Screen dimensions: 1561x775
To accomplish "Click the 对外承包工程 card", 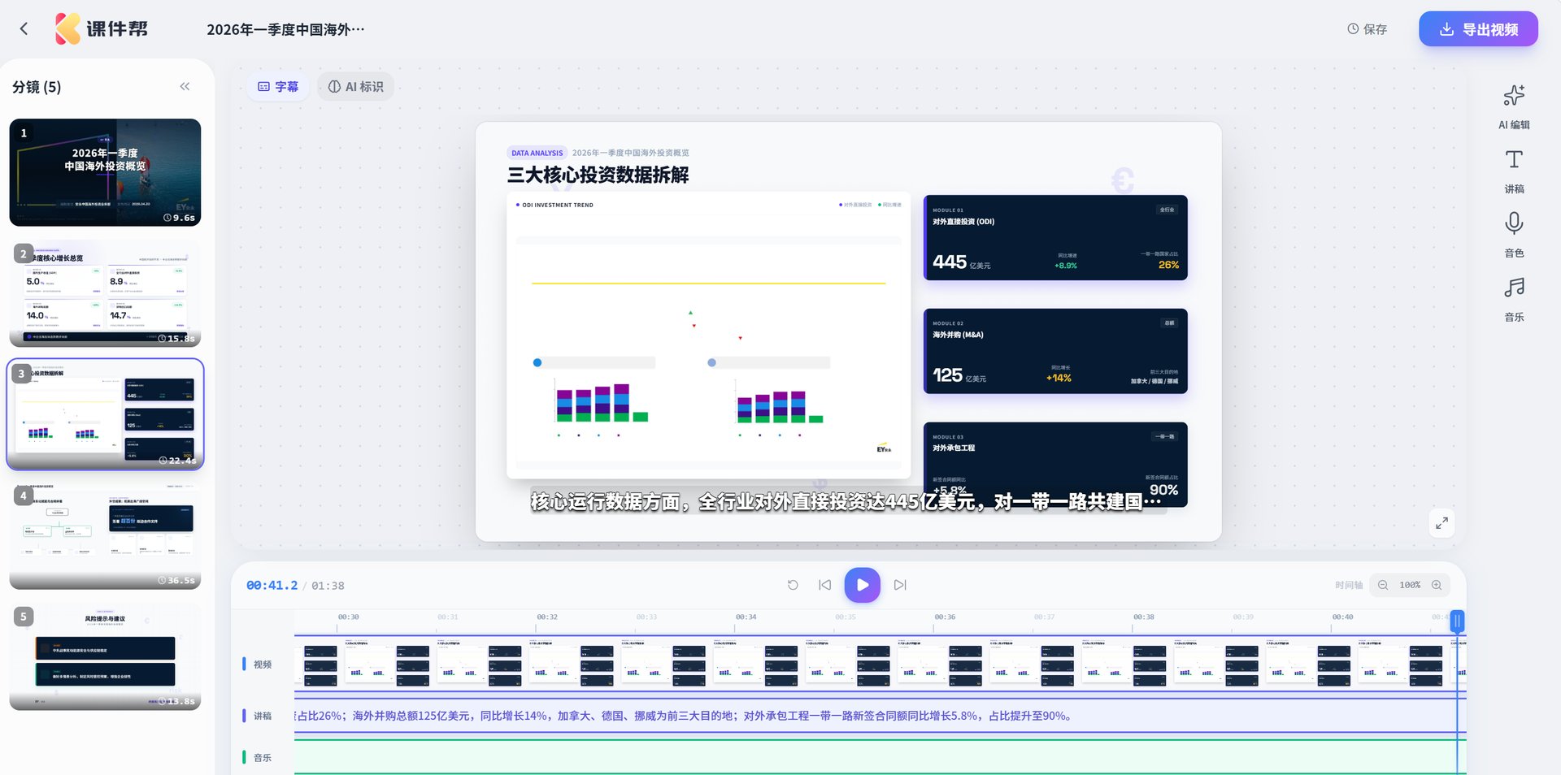I will pos(1055,465).
